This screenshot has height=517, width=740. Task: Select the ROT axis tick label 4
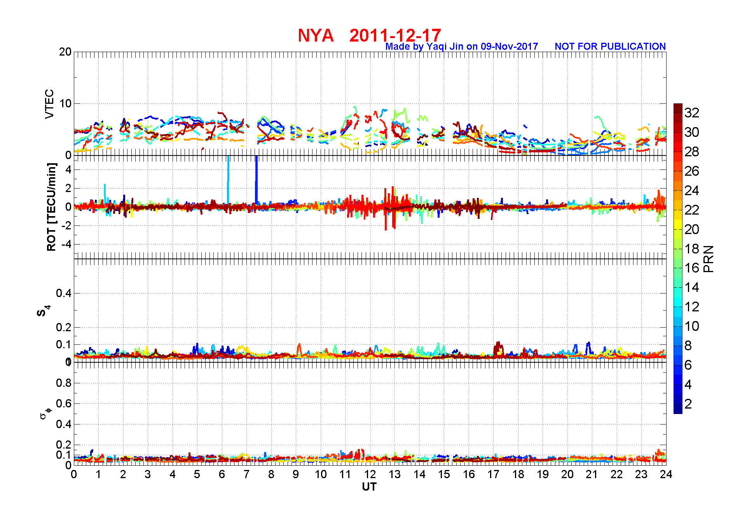[68, 169]
